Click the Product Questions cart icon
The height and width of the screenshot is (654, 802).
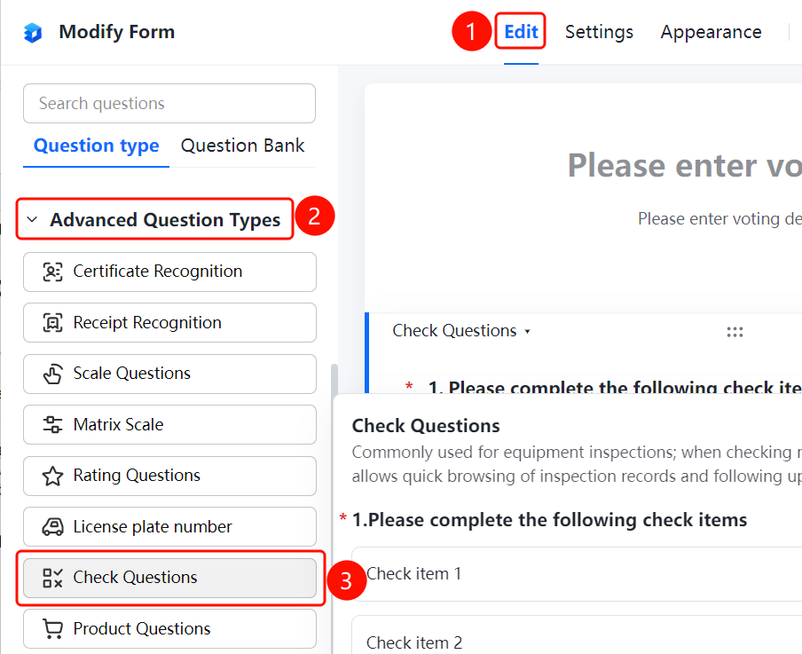[52, 629]
